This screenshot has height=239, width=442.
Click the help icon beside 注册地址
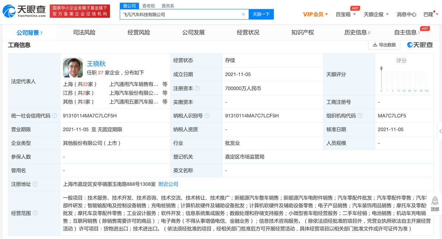click(35, 184)
